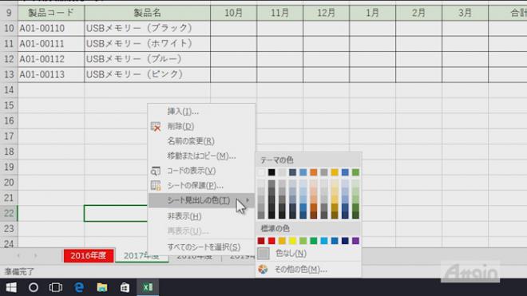Viewport: 527px width, 296px height.
Task: Click the 3月 header cell
Action: click(x=466, y=13)
